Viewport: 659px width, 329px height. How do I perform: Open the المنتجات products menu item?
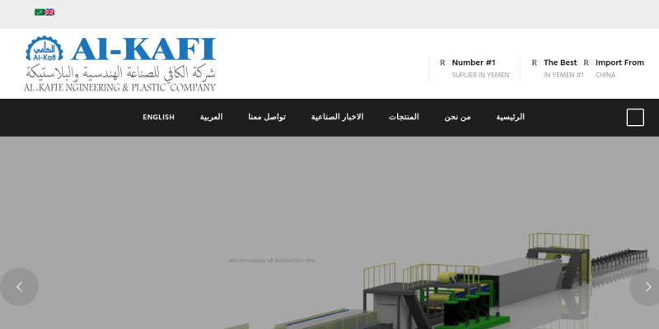404,117
